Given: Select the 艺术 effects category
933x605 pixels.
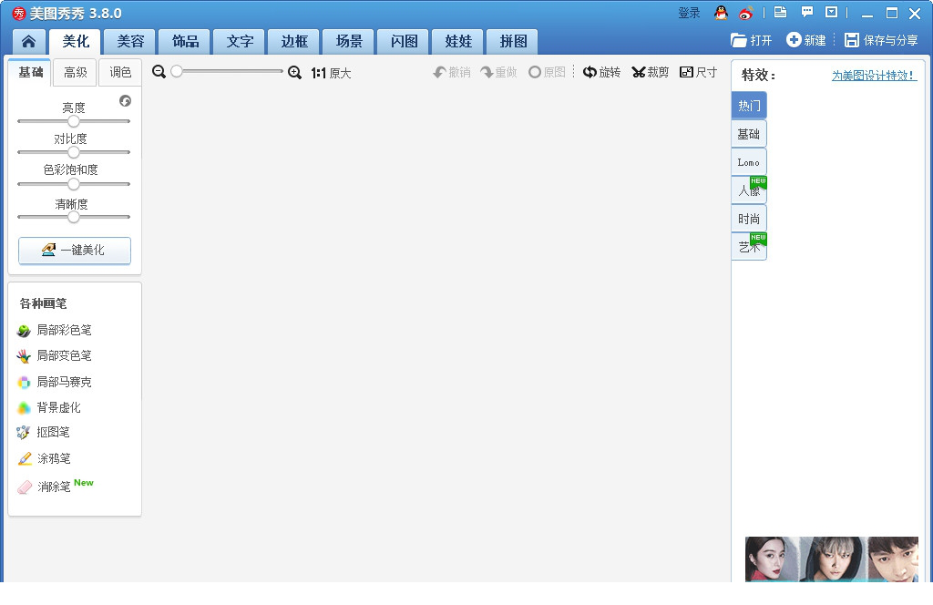Looking at the screenshot, I should click(749, 246).
